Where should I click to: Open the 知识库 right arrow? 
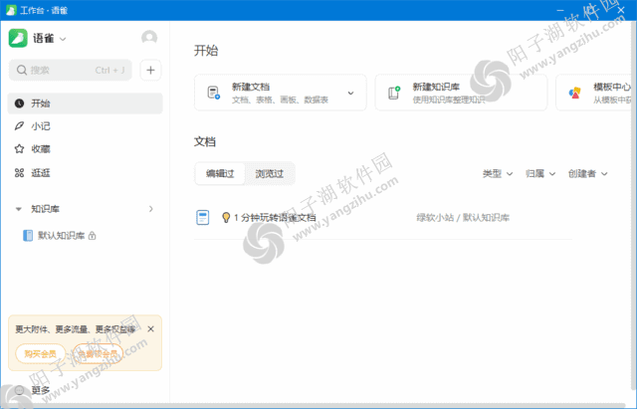tap(150, 209)
